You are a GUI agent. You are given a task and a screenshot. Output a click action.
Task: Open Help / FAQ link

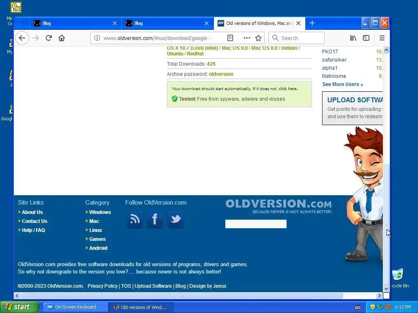[x=33, y=230]
